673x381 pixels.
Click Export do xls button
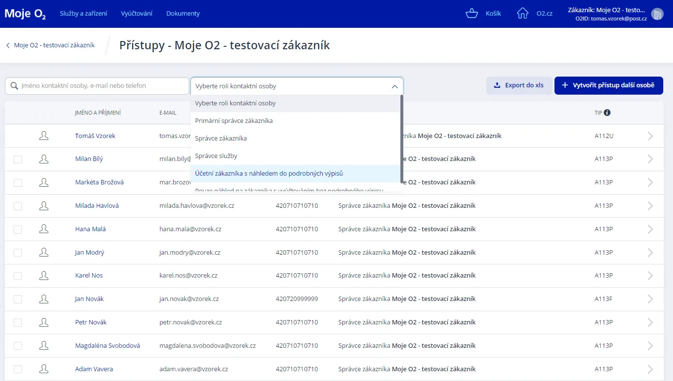519,85
